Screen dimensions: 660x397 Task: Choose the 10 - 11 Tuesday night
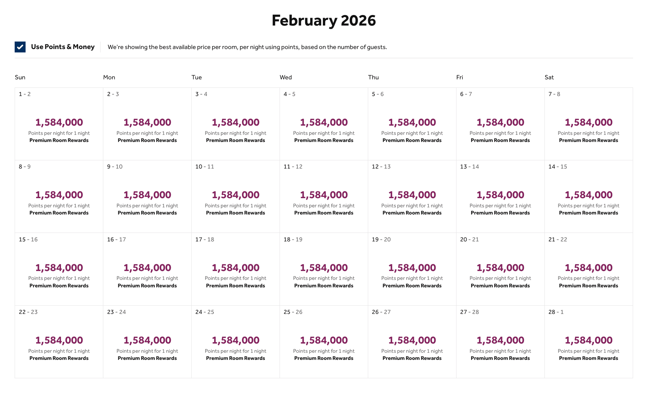(236, 196)
